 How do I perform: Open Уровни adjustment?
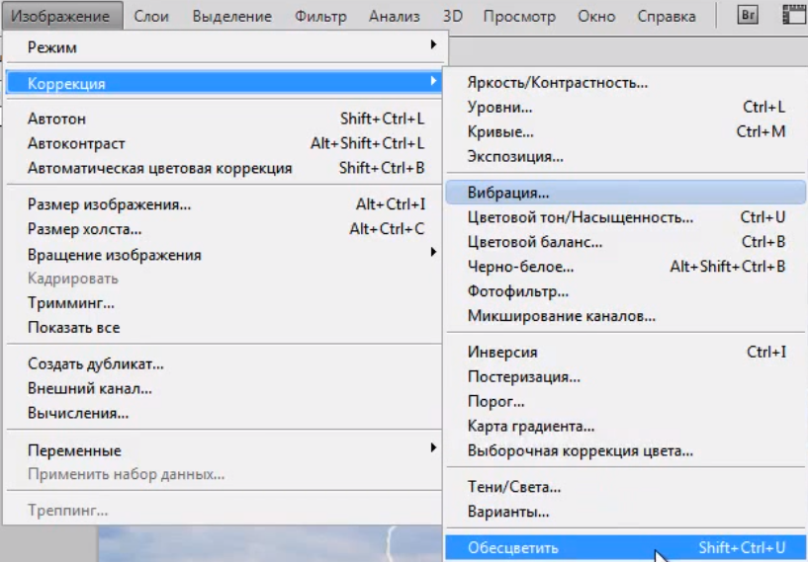[626, 107]
